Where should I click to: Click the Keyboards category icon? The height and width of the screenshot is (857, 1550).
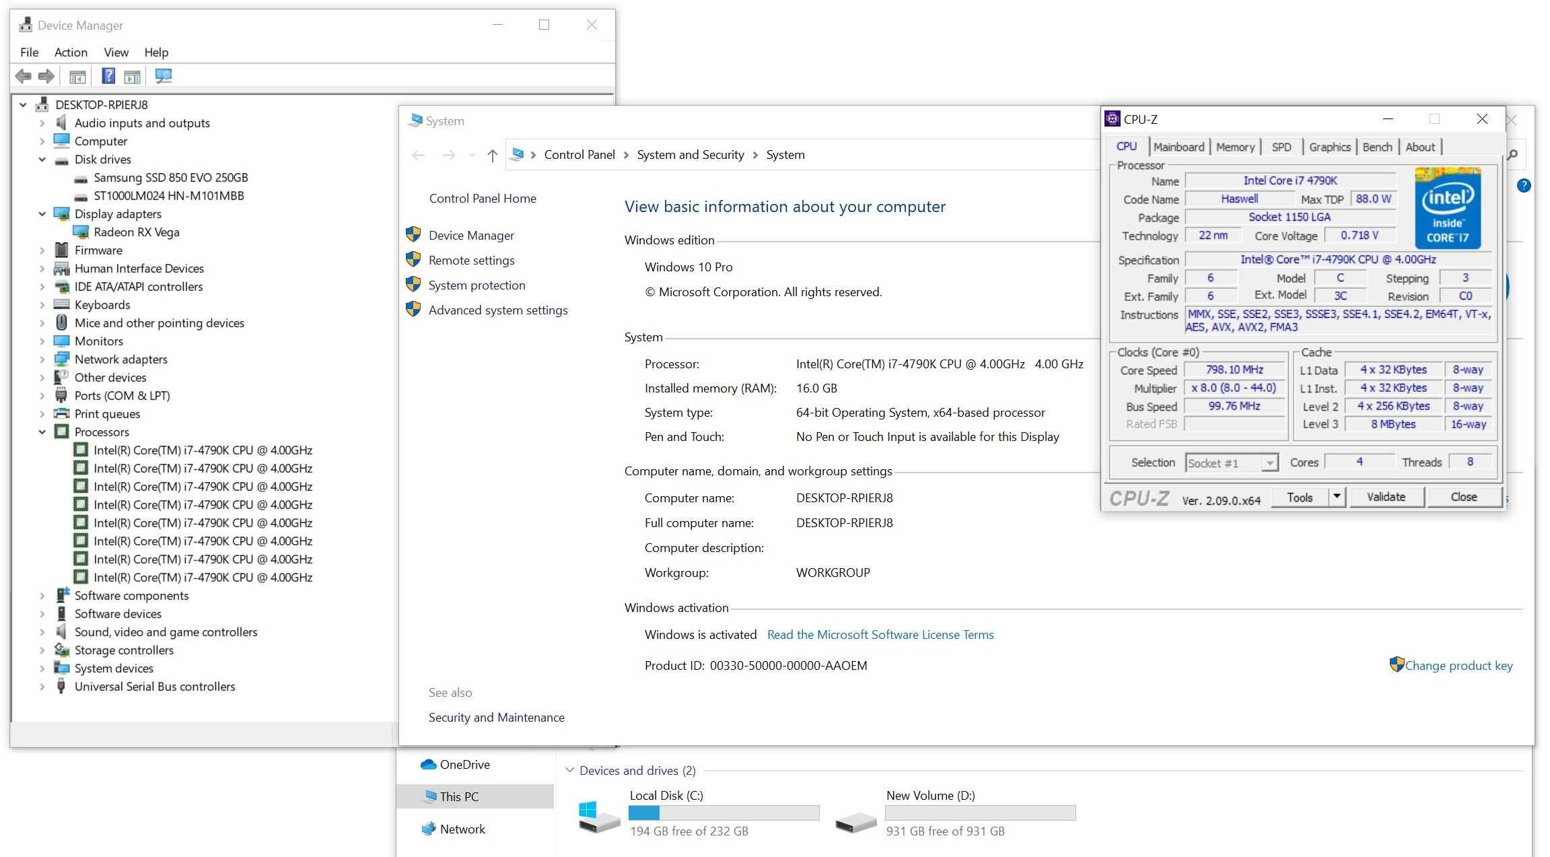point(61,304)
